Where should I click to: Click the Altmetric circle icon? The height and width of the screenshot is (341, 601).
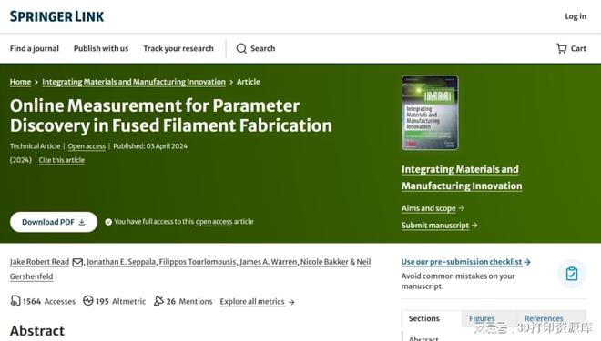(x=88, y=301)
